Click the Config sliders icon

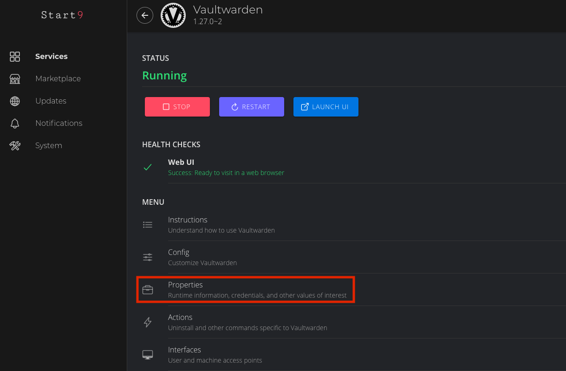[148, 257]
